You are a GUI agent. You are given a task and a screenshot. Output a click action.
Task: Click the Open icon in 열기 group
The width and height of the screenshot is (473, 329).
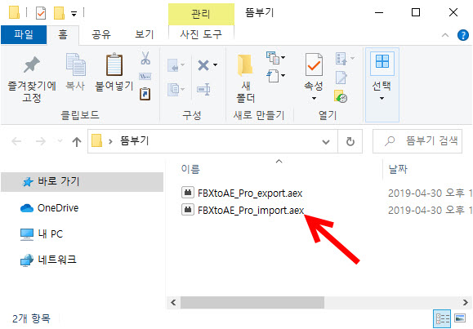pyautogui.click(x=341, y=58)
